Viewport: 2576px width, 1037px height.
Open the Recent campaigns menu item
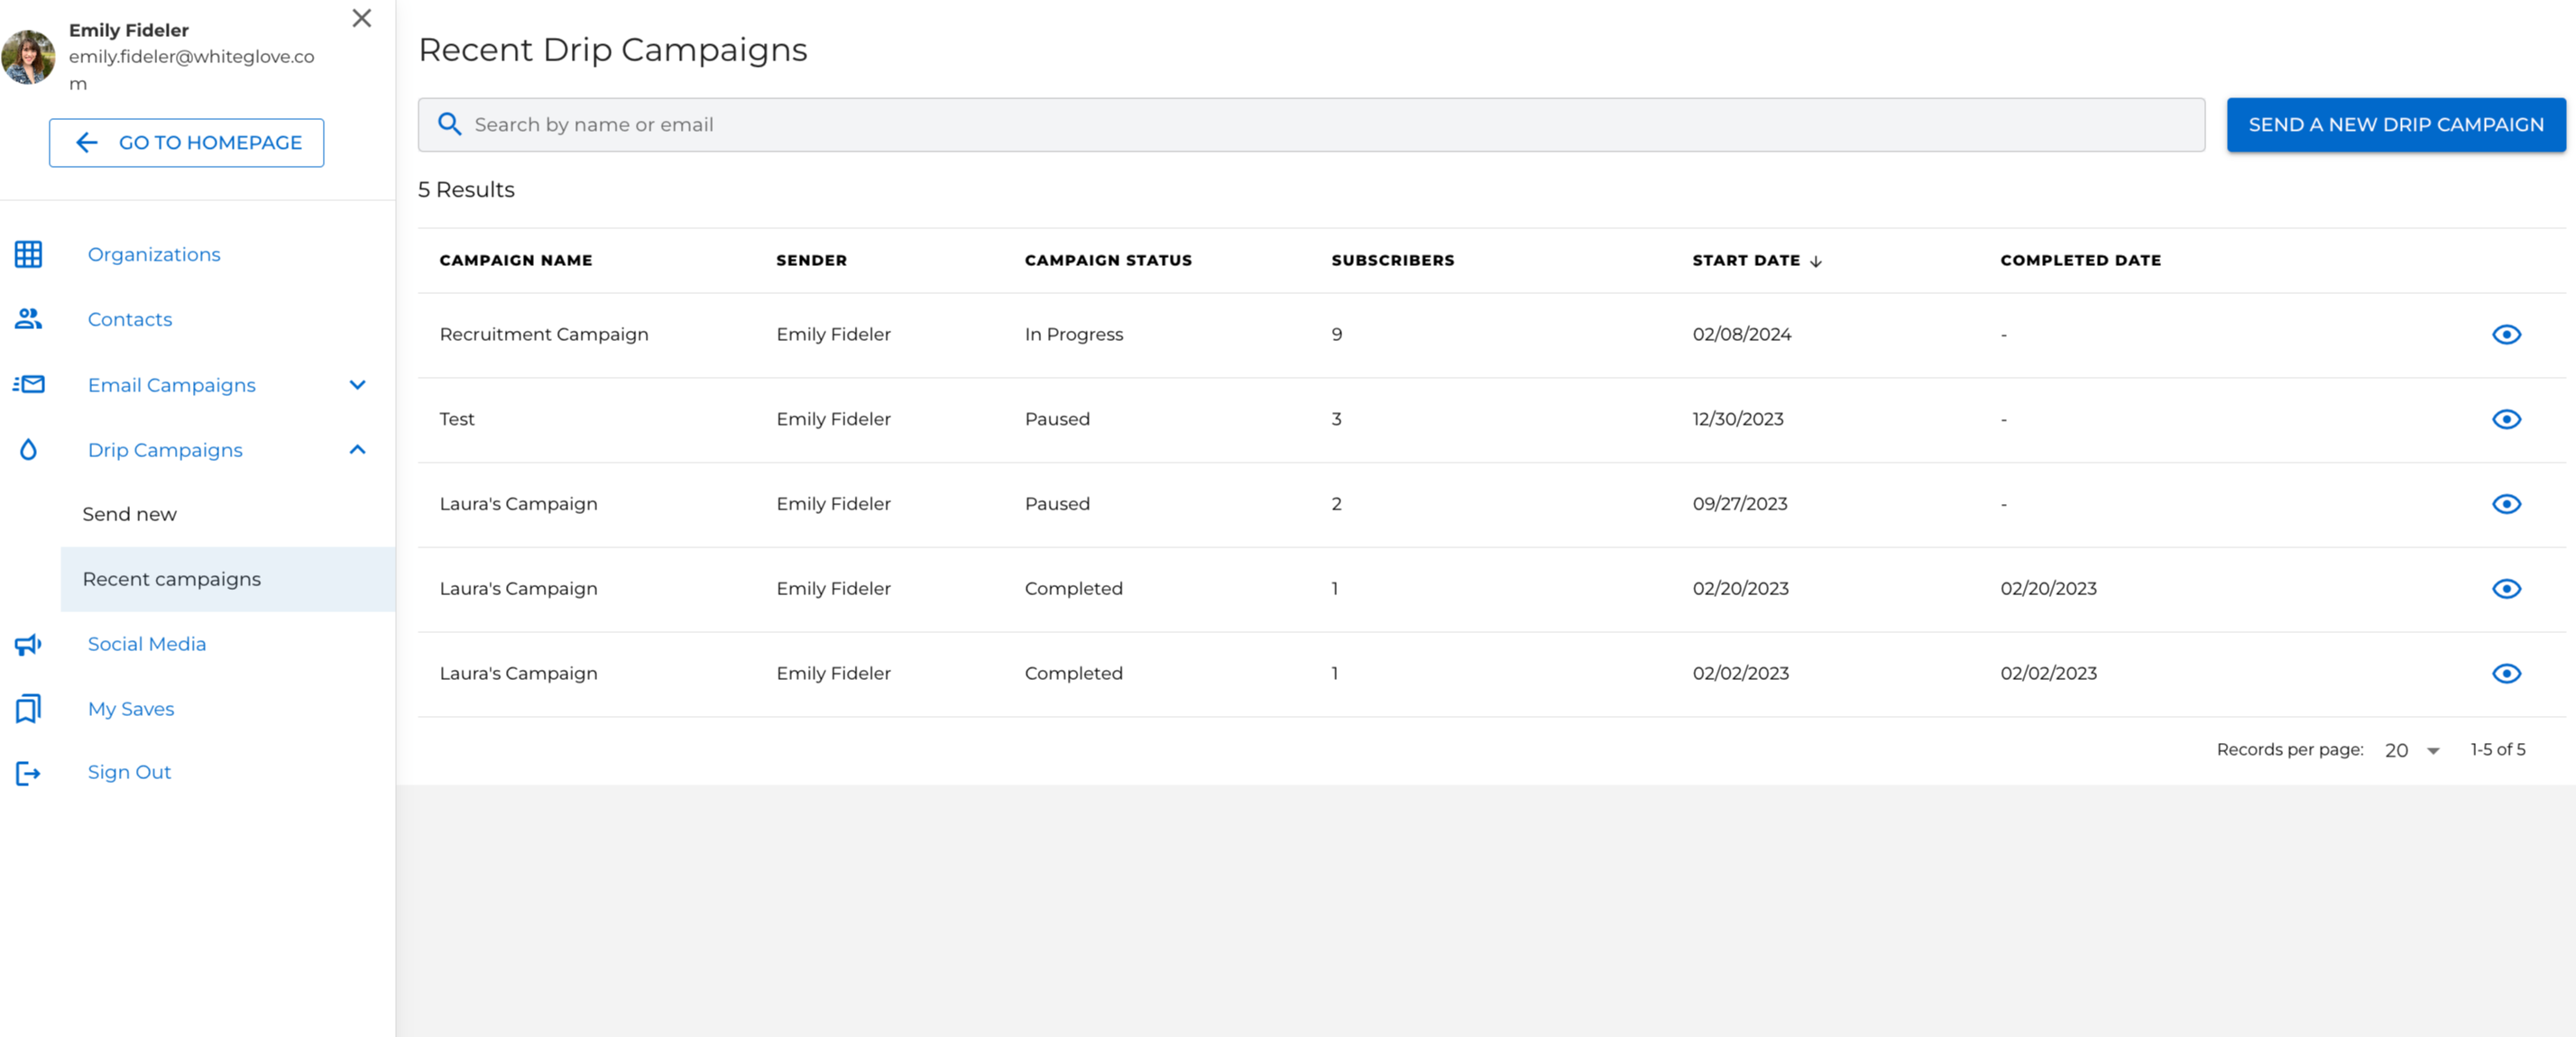(x=171, y=579)
